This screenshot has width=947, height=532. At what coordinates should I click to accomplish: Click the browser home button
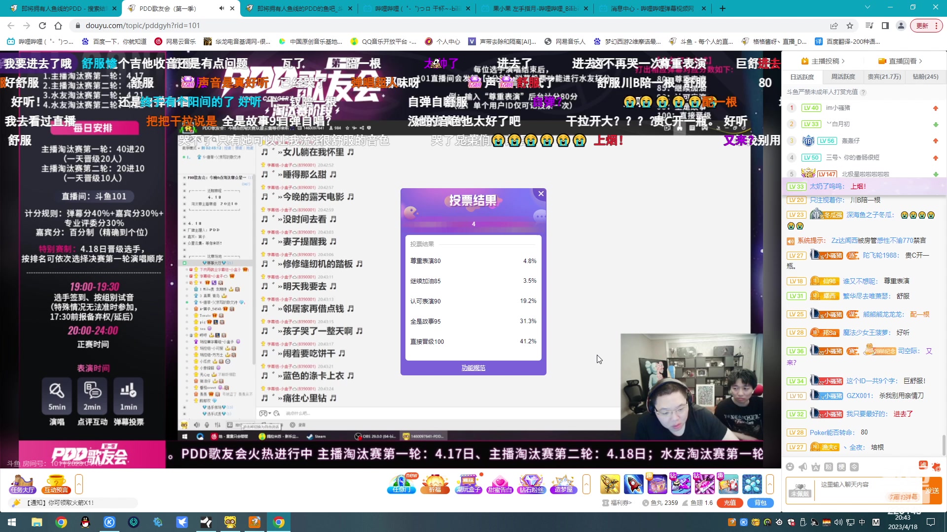point(58,26)
